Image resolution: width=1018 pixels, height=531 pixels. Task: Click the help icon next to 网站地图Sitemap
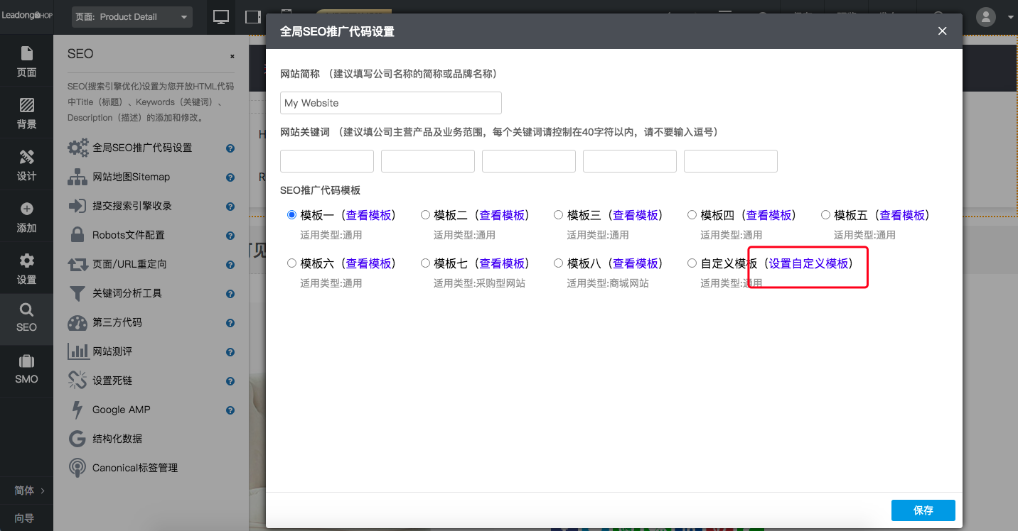coord(230,177)
